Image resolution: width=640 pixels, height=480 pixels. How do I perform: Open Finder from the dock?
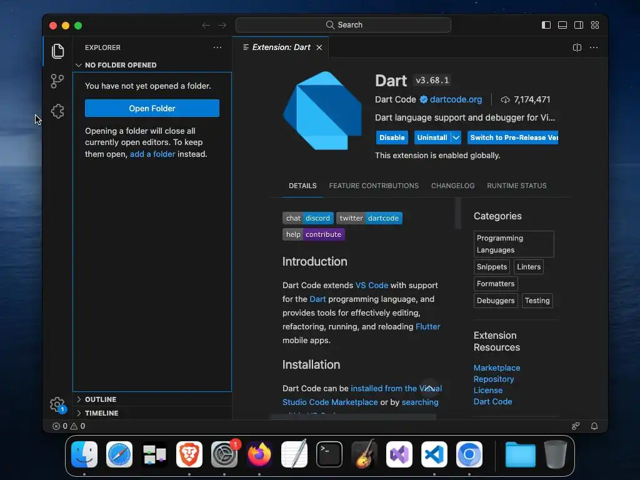(x=84, y=454)
